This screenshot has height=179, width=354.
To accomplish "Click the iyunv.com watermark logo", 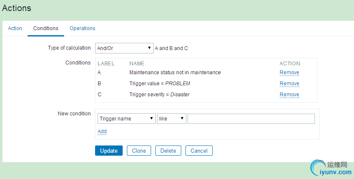I will tap(332, 168).
